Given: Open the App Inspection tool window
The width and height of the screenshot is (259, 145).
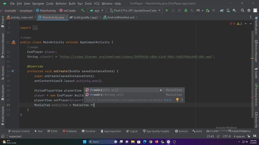Looking at the screenshot, I should pyautogui.click(x=111, y=131).
